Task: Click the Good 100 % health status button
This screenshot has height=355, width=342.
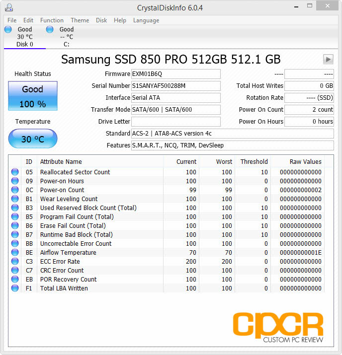Action: click(x=33, y=96)
